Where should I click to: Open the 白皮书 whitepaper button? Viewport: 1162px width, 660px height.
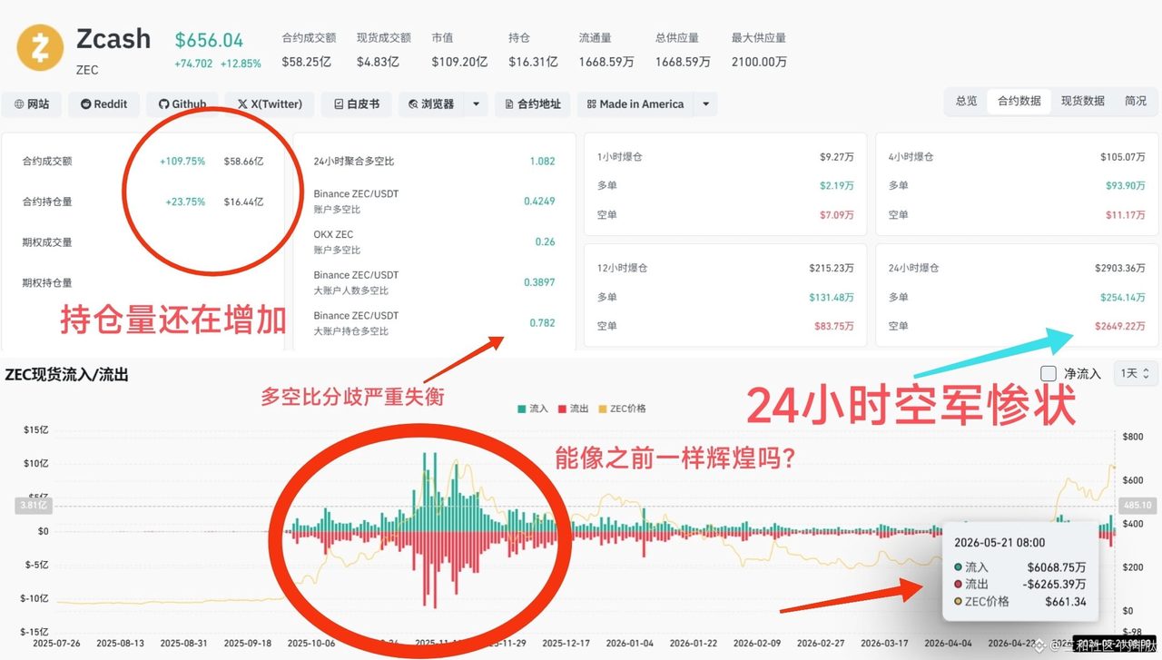pyautogui.click(x=357, y=104)
